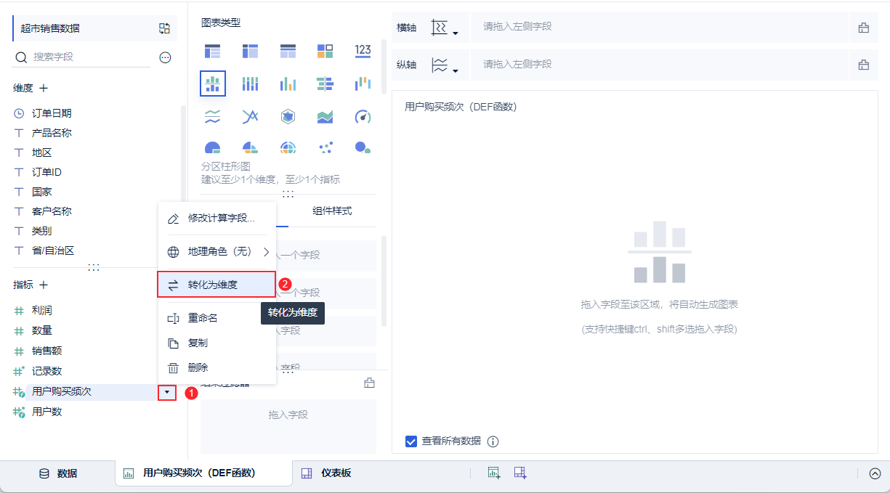Click the lock icon on the 横轴 row
This screenshot has height=493, width=890.
864,28
